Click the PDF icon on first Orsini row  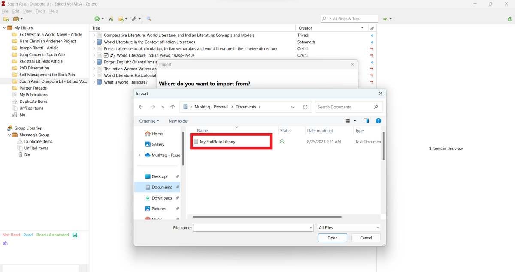point(372,49)
